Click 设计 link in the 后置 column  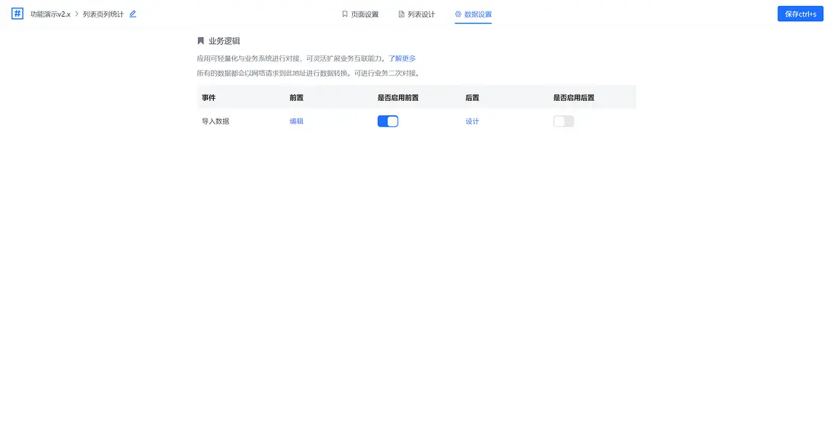coord(471,121)
